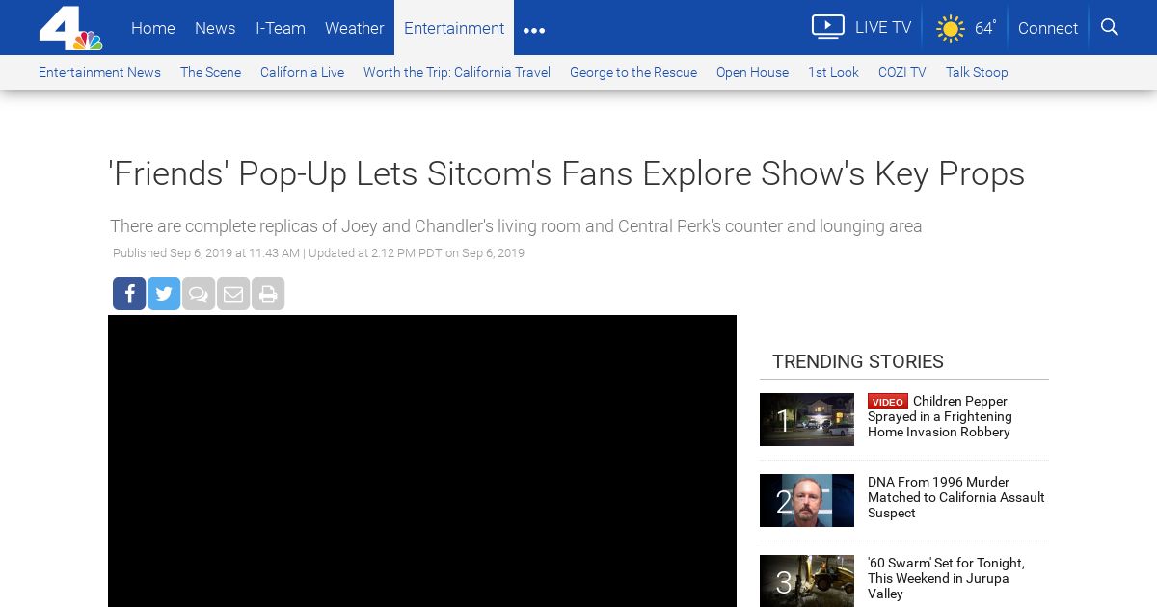Click the NBC 4 logo
The image size is (1157, 607).
point(70,28)
